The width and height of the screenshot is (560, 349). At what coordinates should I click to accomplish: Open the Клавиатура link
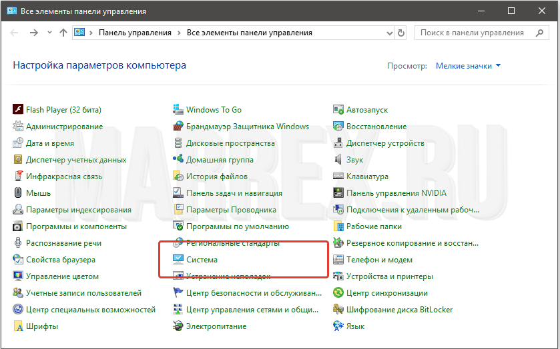tap(367, 176)
